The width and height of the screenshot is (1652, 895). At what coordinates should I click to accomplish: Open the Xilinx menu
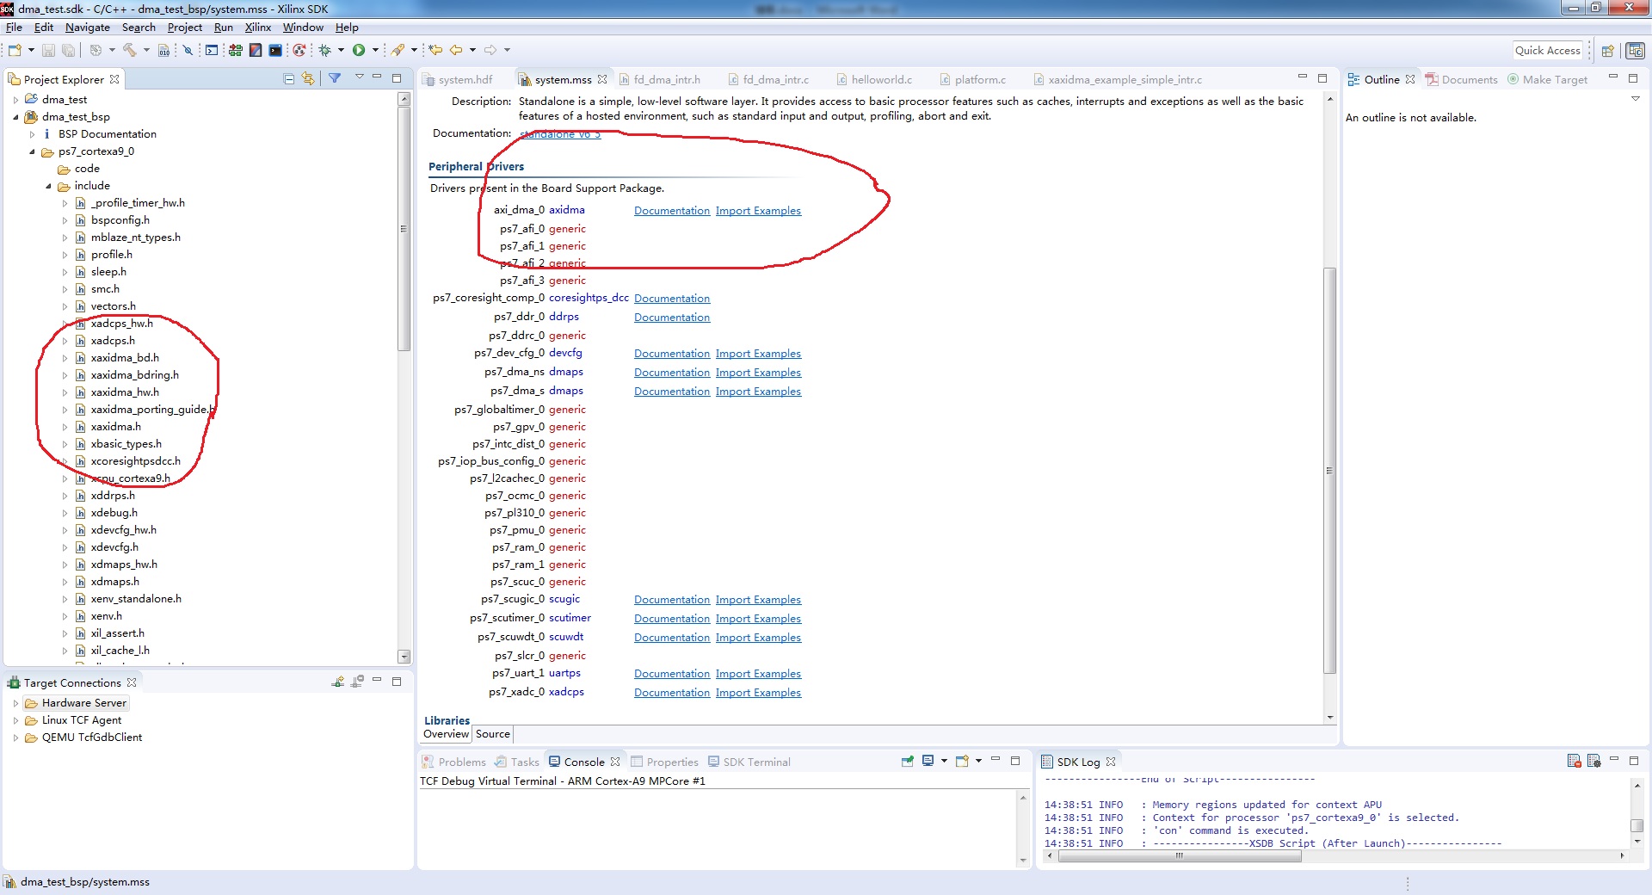click(257, 28)
